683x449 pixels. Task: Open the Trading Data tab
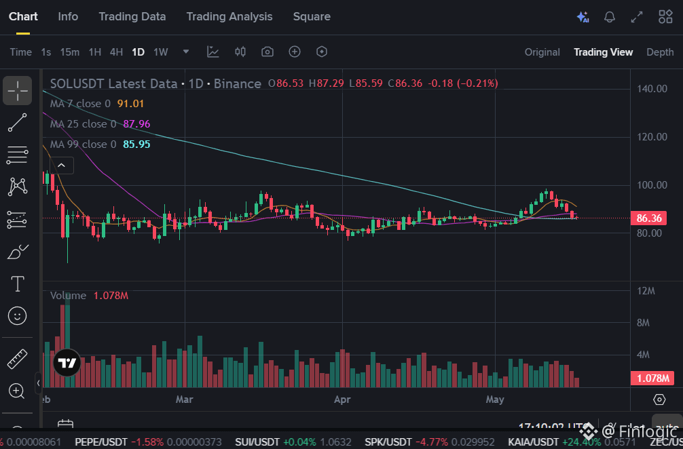[x=132, y=16]
